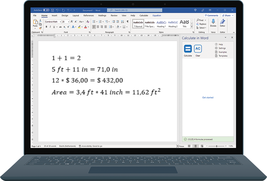This screenshot has height=181, width=267.
Task: Toggle bold formatting
Action: (46, 27)
